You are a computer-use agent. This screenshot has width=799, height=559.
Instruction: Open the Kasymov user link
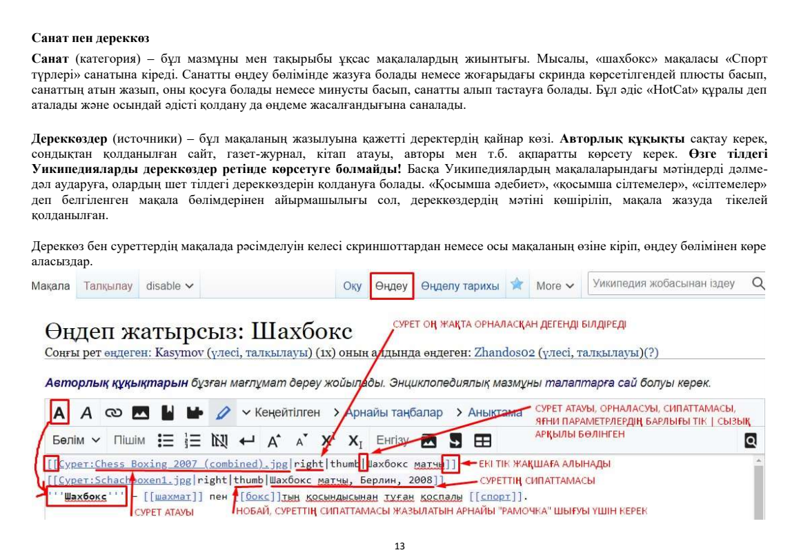tap(172, 352)
